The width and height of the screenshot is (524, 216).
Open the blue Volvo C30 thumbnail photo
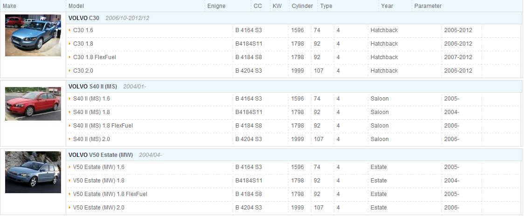point(33,35)
